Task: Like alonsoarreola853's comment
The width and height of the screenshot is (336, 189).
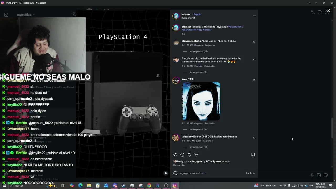Action: point(254,42)
